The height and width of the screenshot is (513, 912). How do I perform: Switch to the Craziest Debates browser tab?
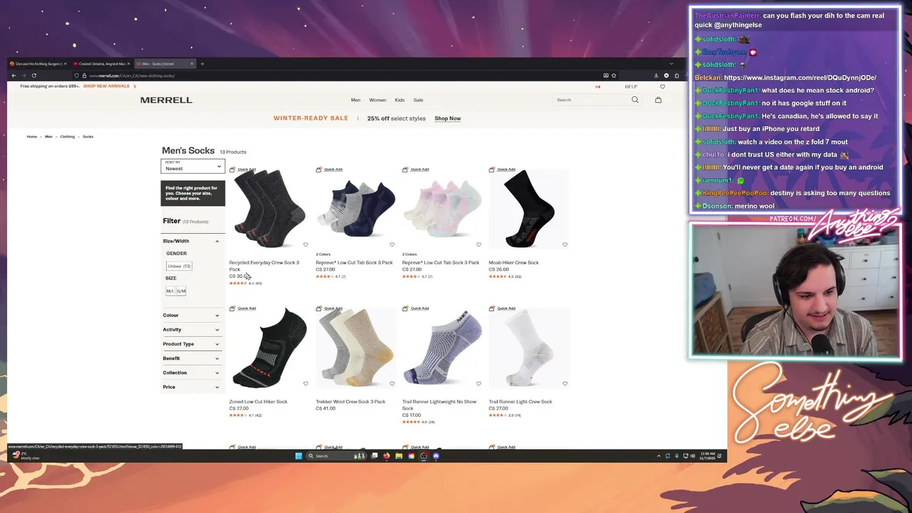tap(101, 64)
